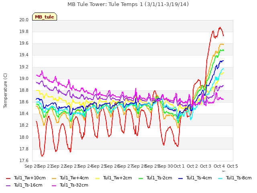The image size is (257, 193).
Task: Click the red line peak near Oct 4
Action: [x=220, y=28]
